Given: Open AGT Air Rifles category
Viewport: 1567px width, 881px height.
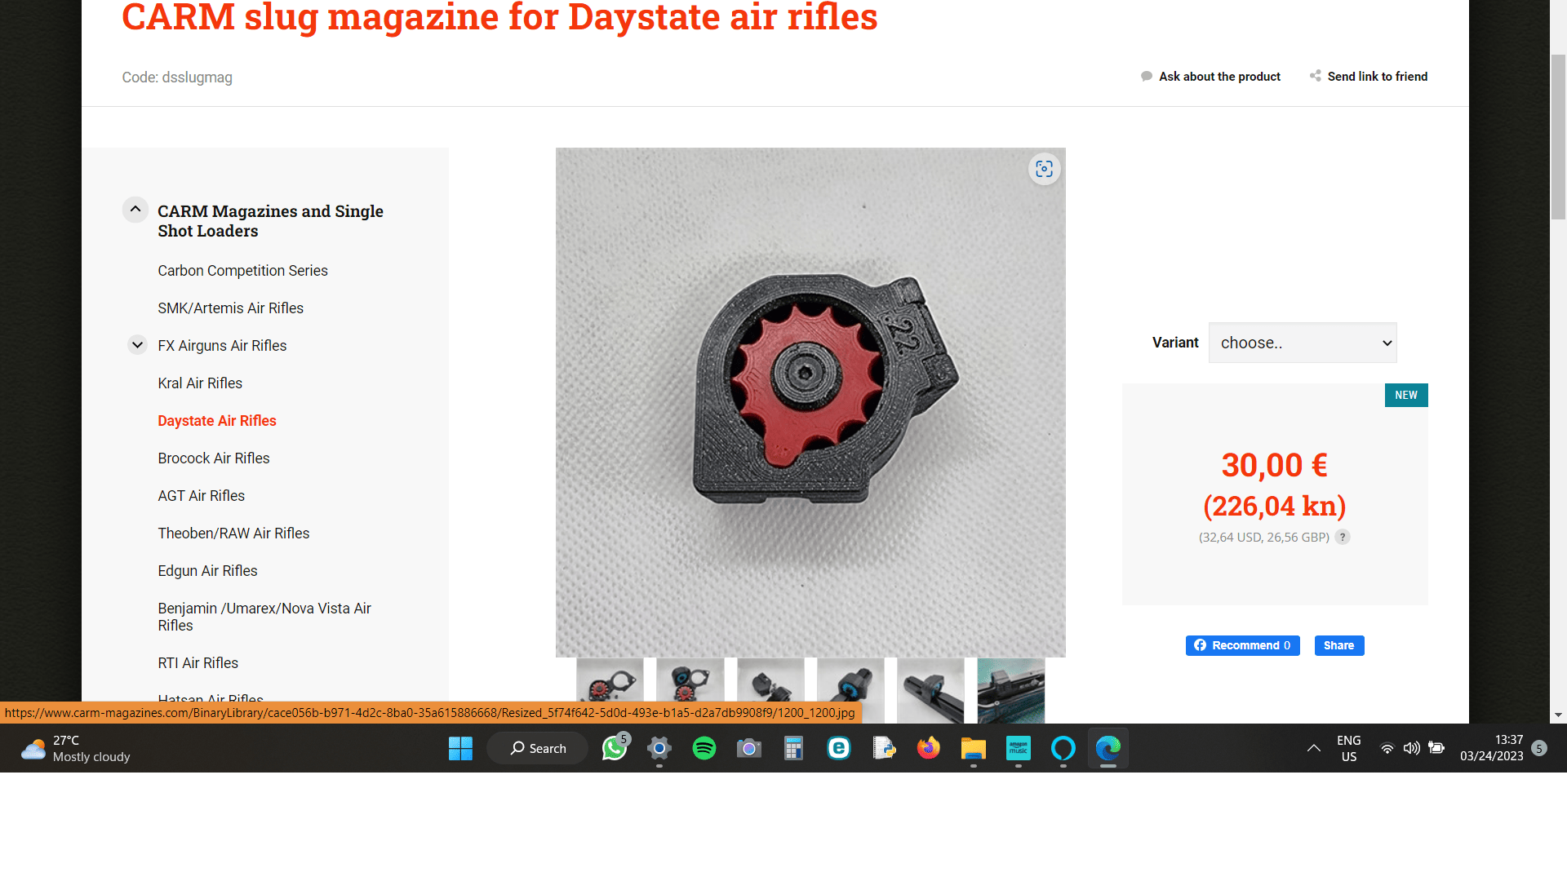Looking at the screenshot, I should [x=201, y=496].
